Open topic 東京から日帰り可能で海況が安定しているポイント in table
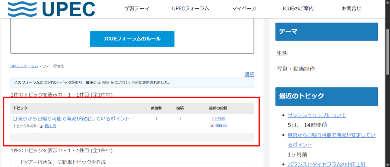 [74, 119]
